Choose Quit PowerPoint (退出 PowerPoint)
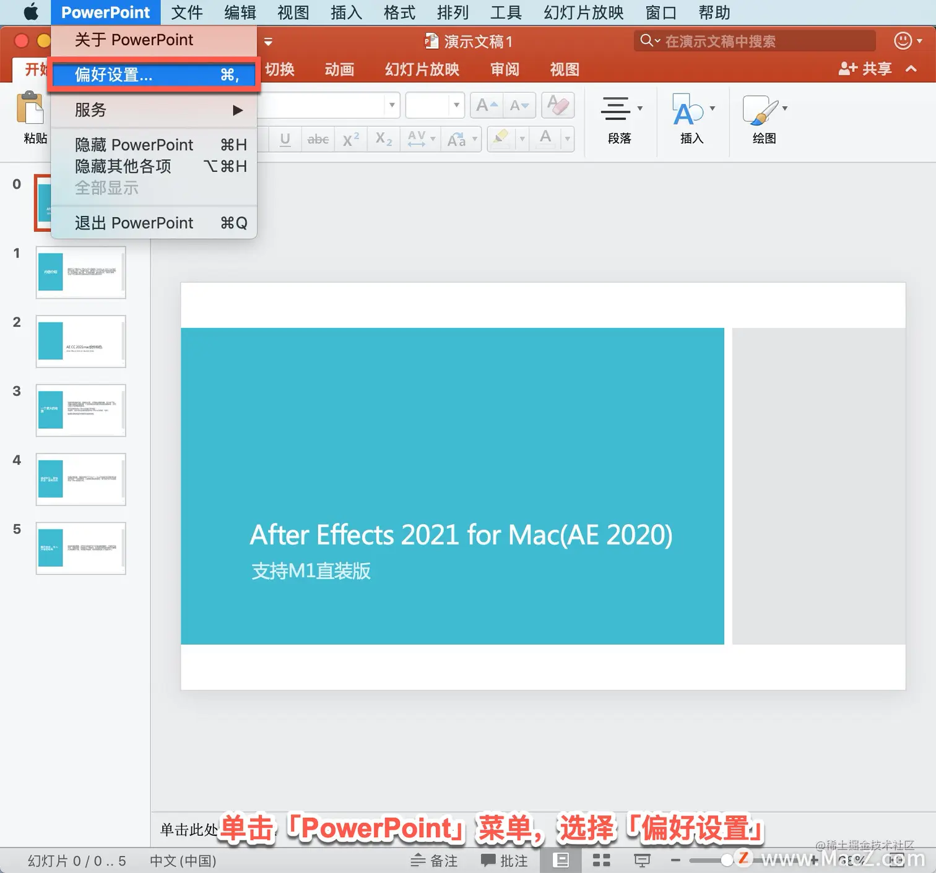Screen dimensions: 936x873 coord(154,223)
